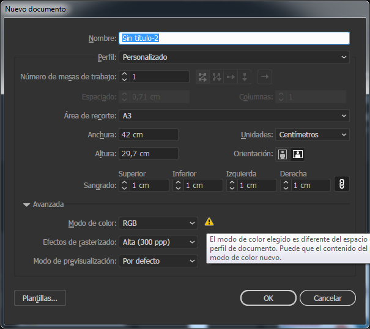Viewport: 370px width, 329px height.
Task: Click the Inferior bleed value field
Action: pos(203,186)
